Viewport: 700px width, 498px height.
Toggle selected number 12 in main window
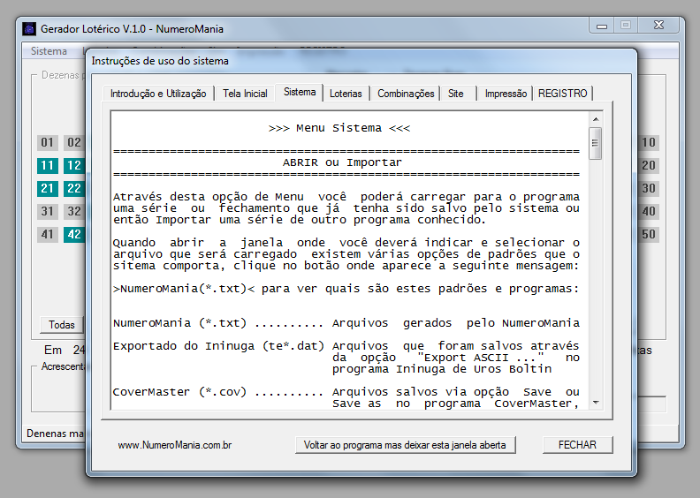74,165
